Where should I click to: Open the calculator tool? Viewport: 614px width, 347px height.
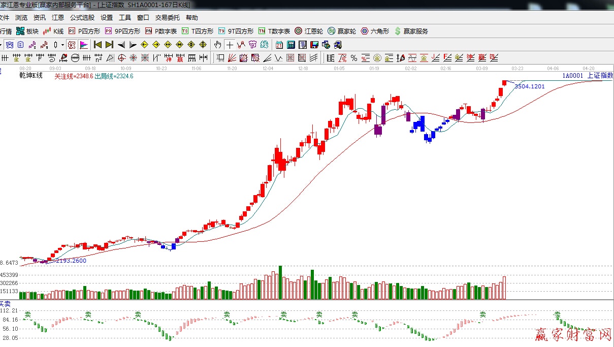[x=290, y=45]
